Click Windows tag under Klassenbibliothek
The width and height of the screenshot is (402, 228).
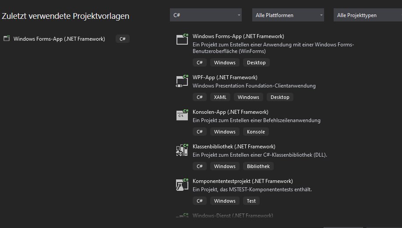pyautogui.click(x=225, y=166)
